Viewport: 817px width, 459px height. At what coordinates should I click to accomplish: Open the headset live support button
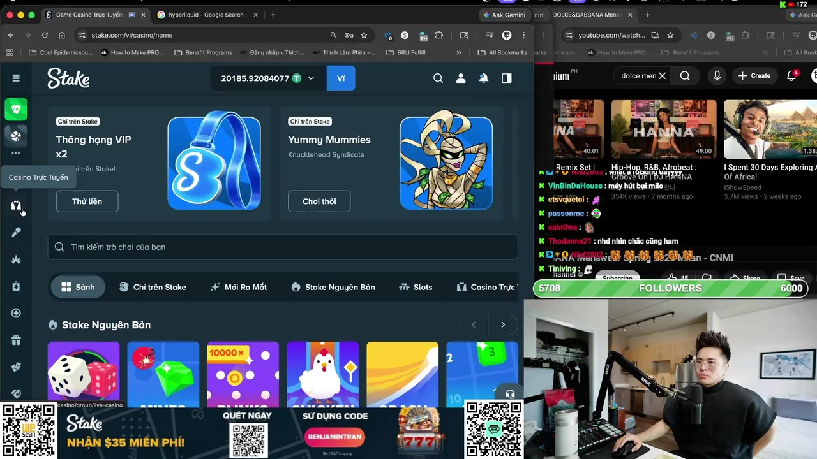[510, 394]
